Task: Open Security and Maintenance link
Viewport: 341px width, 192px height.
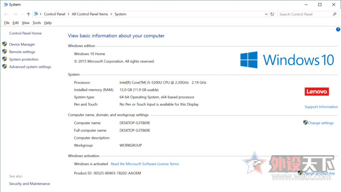Action: click(30, 184)
